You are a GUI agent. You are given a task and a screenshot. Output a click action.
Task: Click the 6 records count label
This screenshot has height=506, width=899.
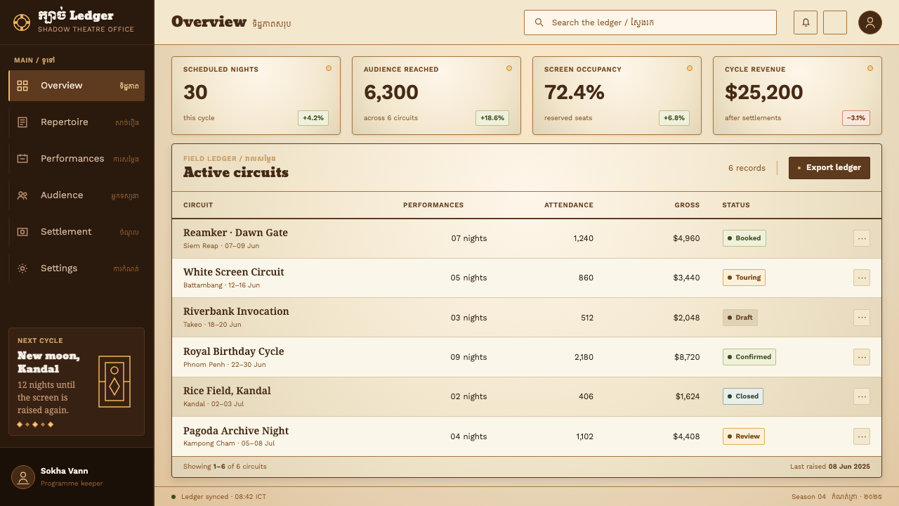click(747, 168)
